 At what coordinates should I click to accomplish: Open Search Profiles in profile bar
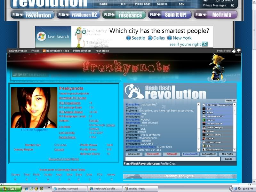click(18, 51)
